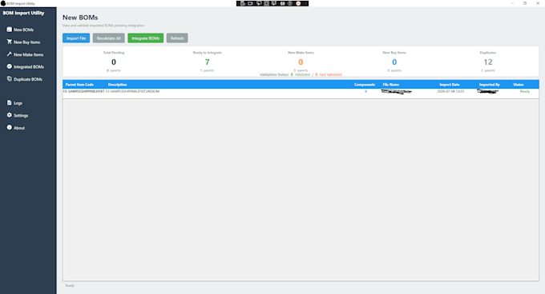545x294 pixels.
Task: Click the red circle icon in the top session toolbar
Action: tap(298, 3)
